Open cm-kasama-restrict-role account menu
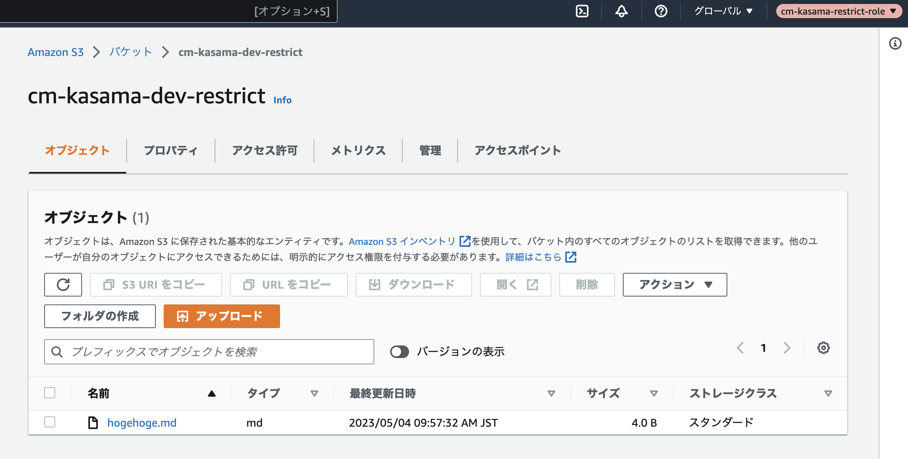The width and height of the screenshot is (908, 459). pyautogui.click(x=839, y=11)
